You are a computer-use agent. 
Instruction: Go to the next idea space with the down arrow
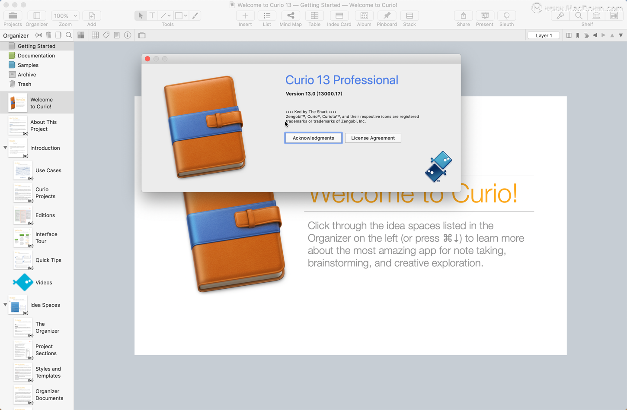621,35
